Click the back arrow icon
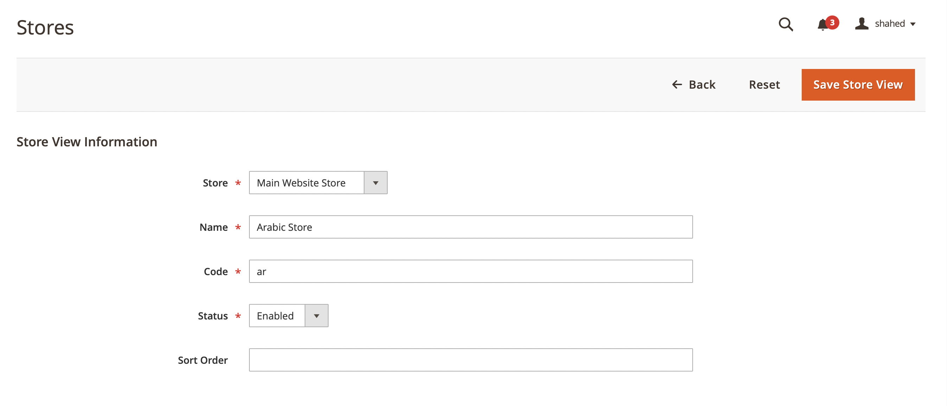The width and height of the screenshot is (947, 406). [x=677, y=84]
